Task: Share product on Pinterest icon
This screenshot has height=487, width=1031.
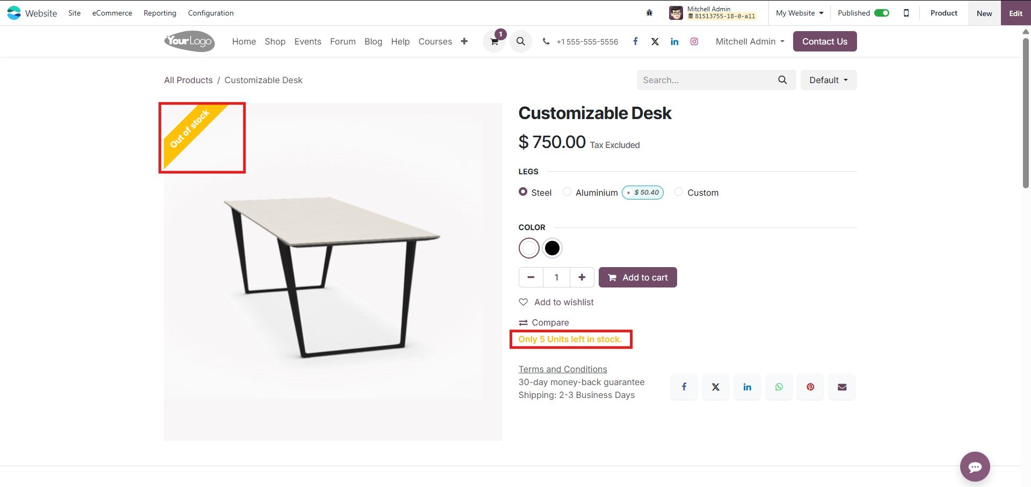Action: (810, 387)
